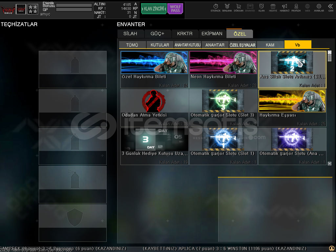Select the KUTULAR sub-tab
Image resolution: width=336 pixels, height=252 pixels.
[160, 45]
